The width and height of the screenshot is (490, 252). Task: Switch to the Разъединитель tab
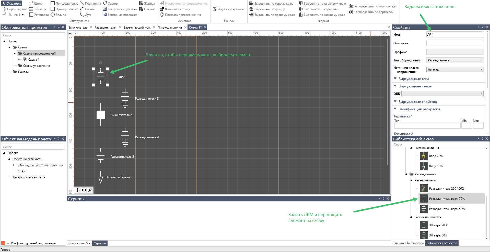[105, 27]
